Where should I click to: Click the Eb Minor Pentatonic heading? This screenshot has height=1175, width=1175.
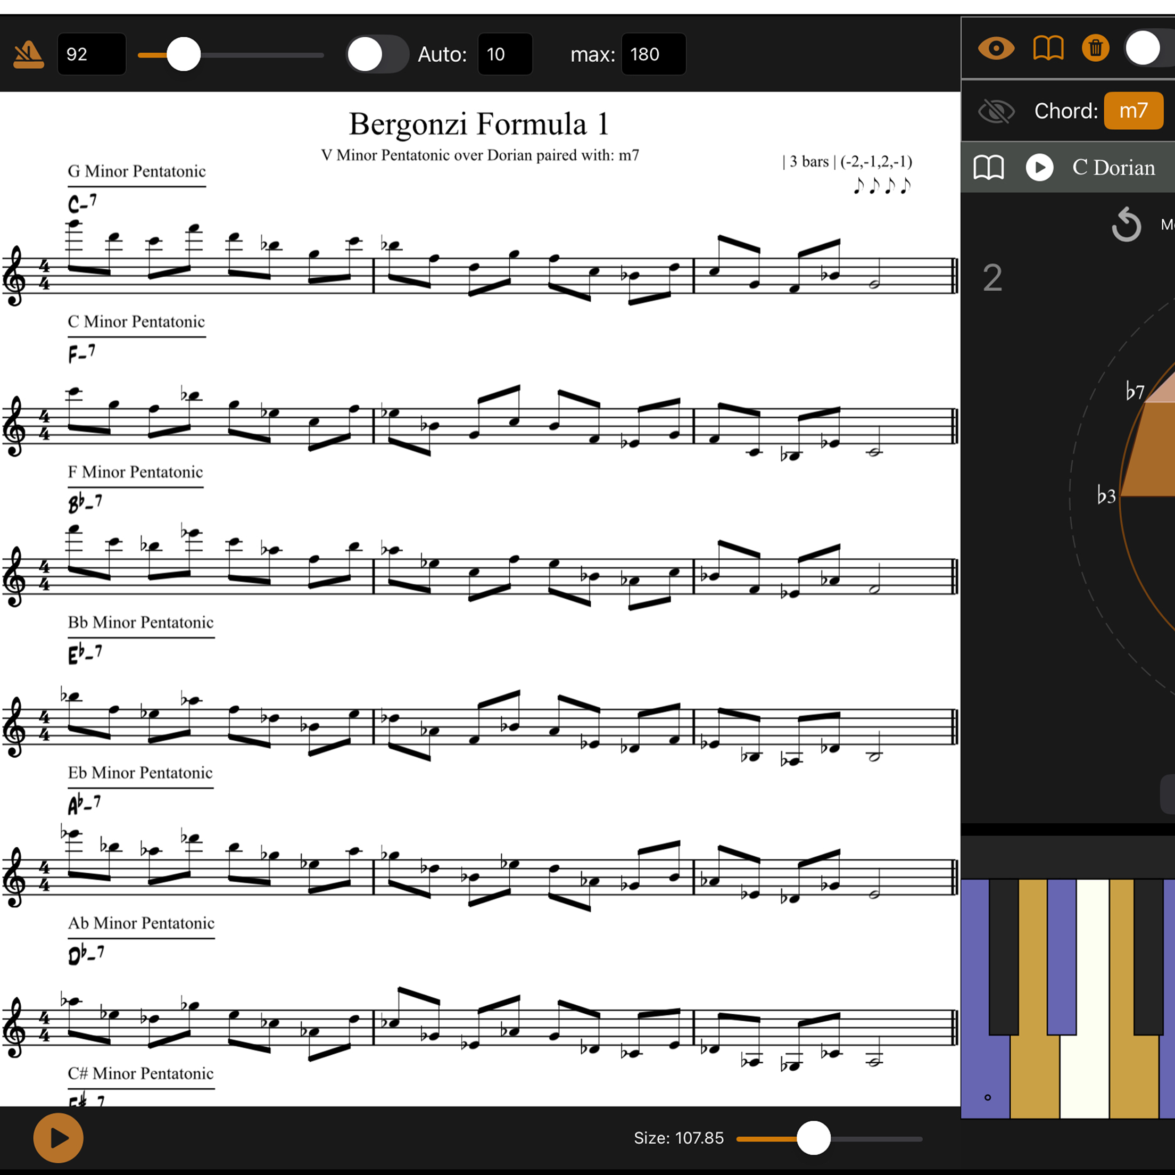click(x=140, y=772)
